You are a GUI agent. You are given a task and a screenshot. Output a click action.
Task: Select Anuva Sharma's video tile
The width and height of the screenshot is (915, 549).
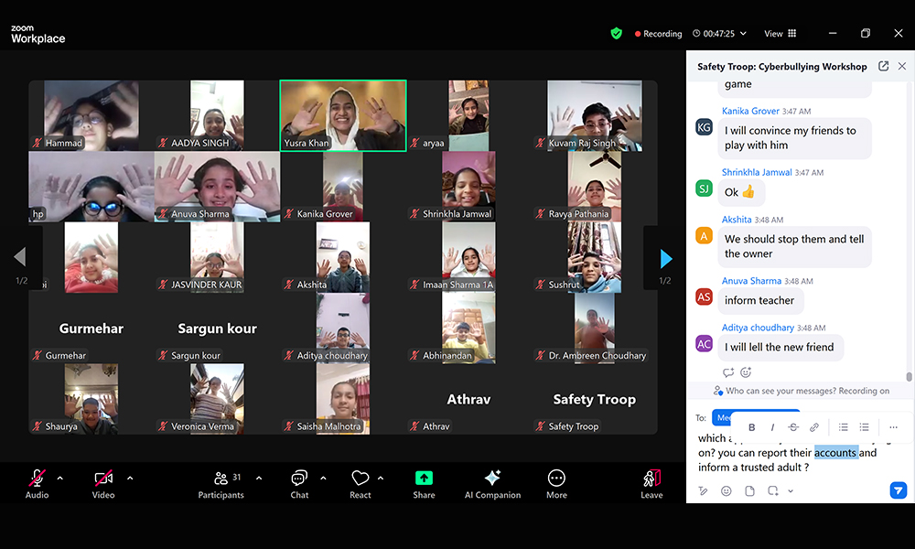tap(217, 187)
